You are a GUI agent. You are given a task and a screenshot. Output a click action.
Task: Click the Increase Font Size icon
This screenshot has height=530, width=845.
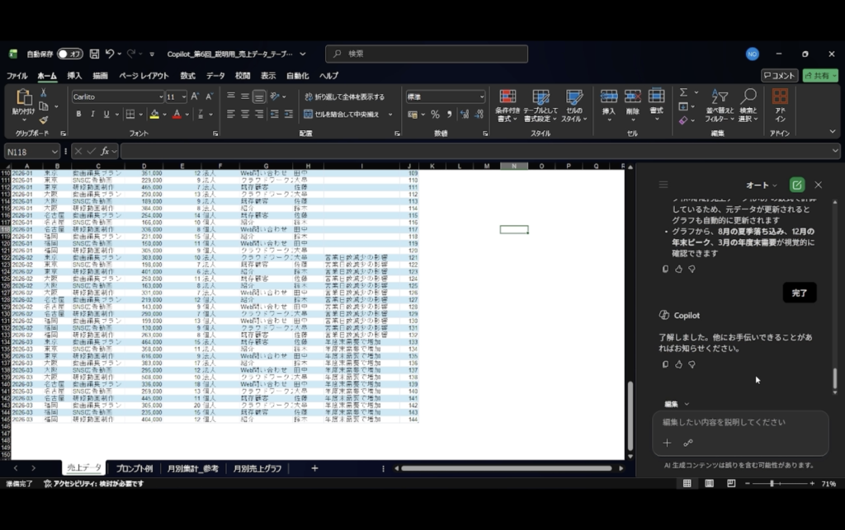195,96
